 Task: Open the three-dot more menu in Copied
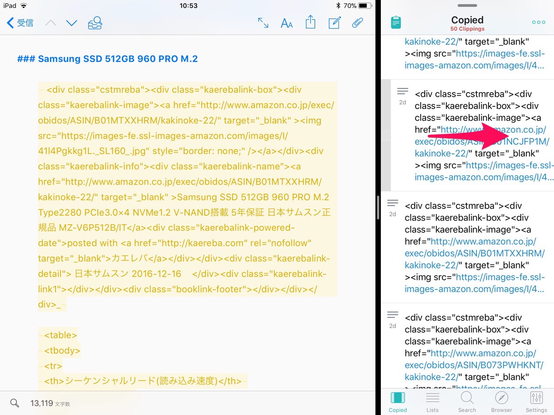(x=539, y=22)
